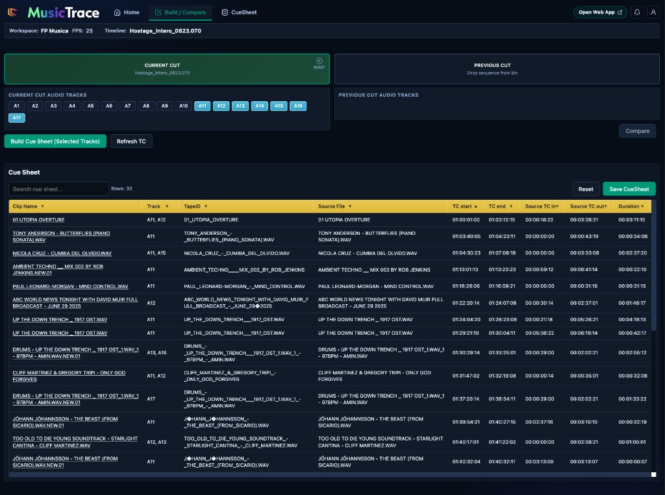Select the Current Cut drop zone
This screenshot has width=665, height=495.
click(167, 69)
